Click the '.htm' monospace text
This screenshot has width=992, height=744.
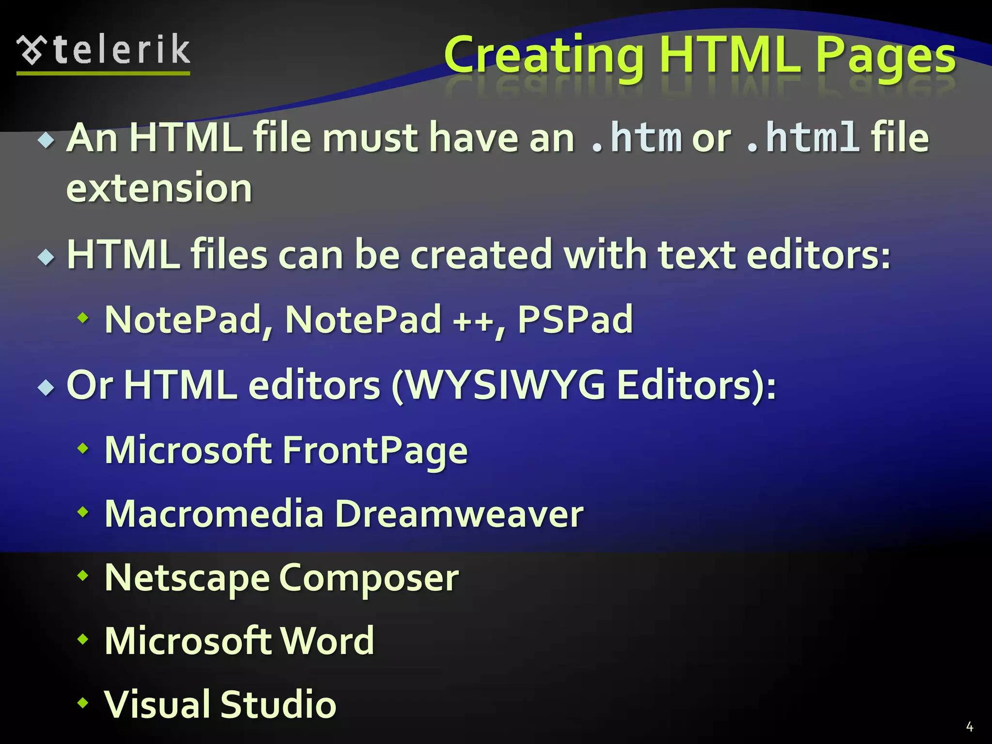coord(636,138)
